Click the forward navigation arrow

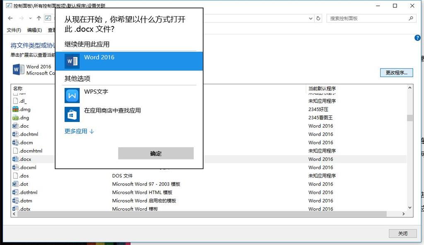[22, 18]
